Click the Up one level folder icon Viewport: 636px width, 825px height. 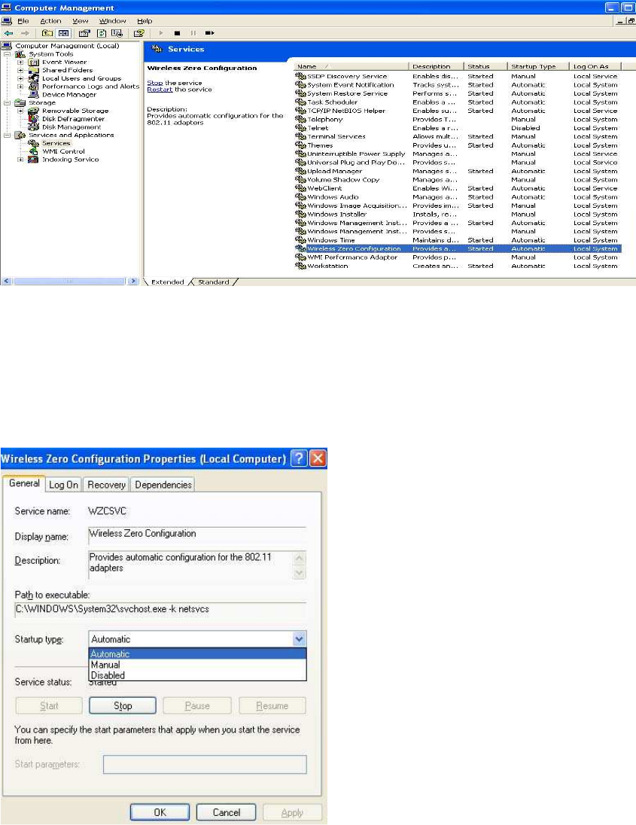47,33
